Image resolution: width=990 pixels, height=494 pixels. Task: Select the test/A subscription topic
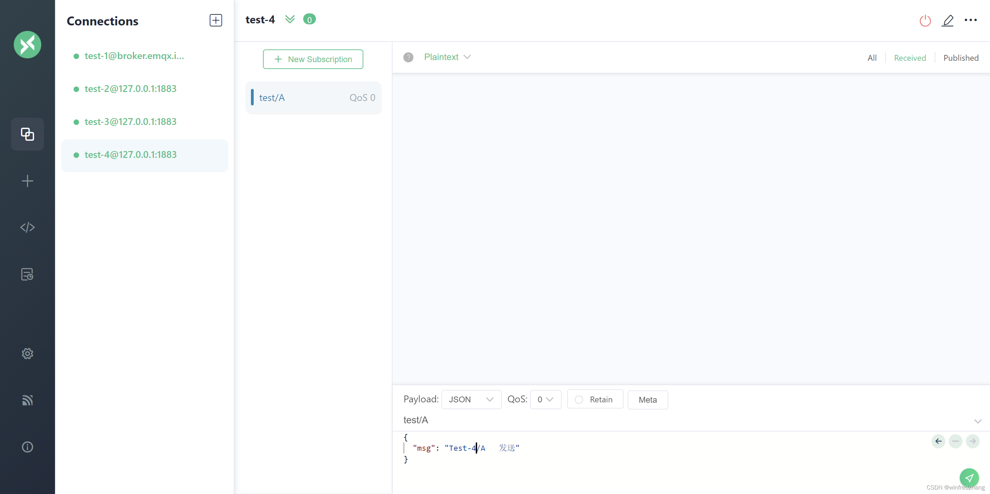click(313, 97)
